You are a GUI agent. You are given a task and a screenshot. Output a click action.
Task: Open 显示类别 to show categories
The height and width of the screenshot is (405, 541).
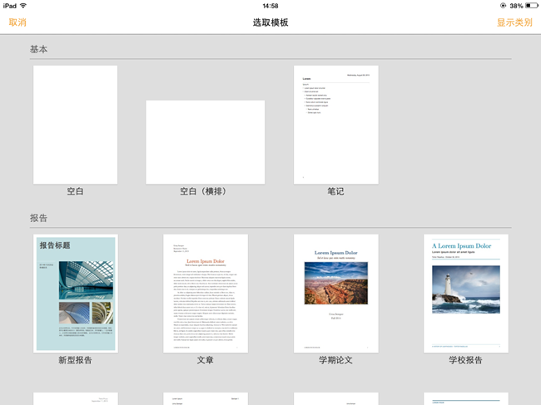tap(514, 22)
